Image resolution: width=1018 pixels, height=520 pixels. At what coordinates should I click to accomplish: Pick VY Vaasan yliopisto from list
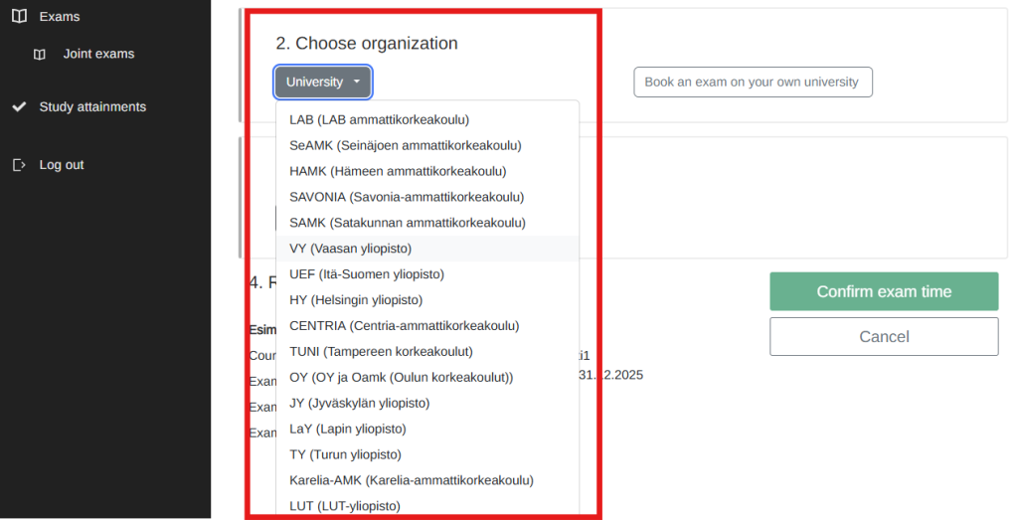[x=350, y=249]
